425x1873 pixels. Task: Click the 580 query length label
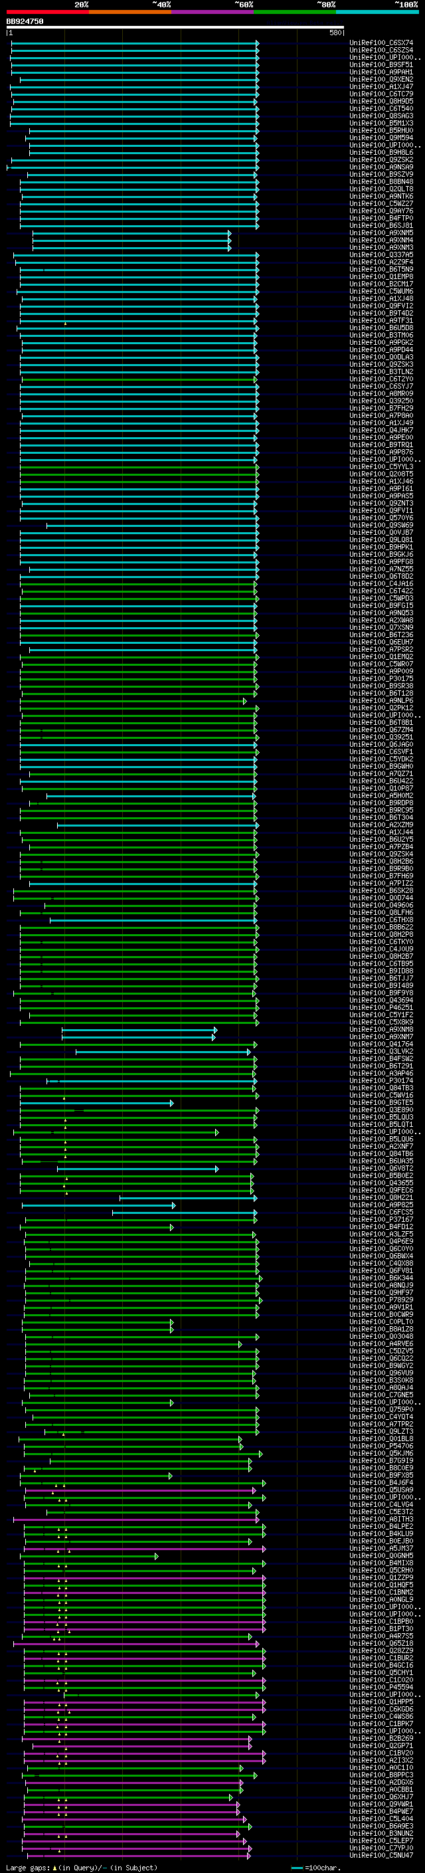coord(335,33)
